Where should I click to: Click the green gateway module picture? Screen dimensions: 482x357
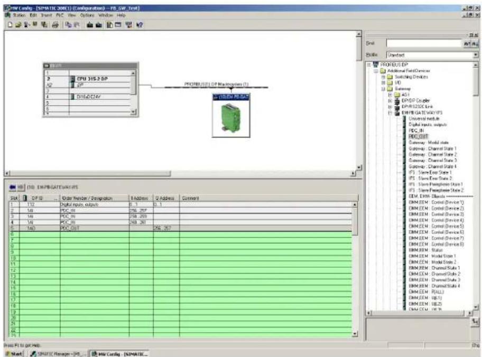point(231,118)
